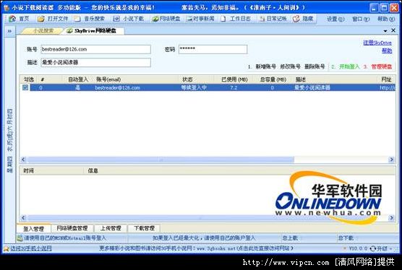Click message log scrollbar right arrow
Screen dimensions: 402x270
click(x=391, y=218)
